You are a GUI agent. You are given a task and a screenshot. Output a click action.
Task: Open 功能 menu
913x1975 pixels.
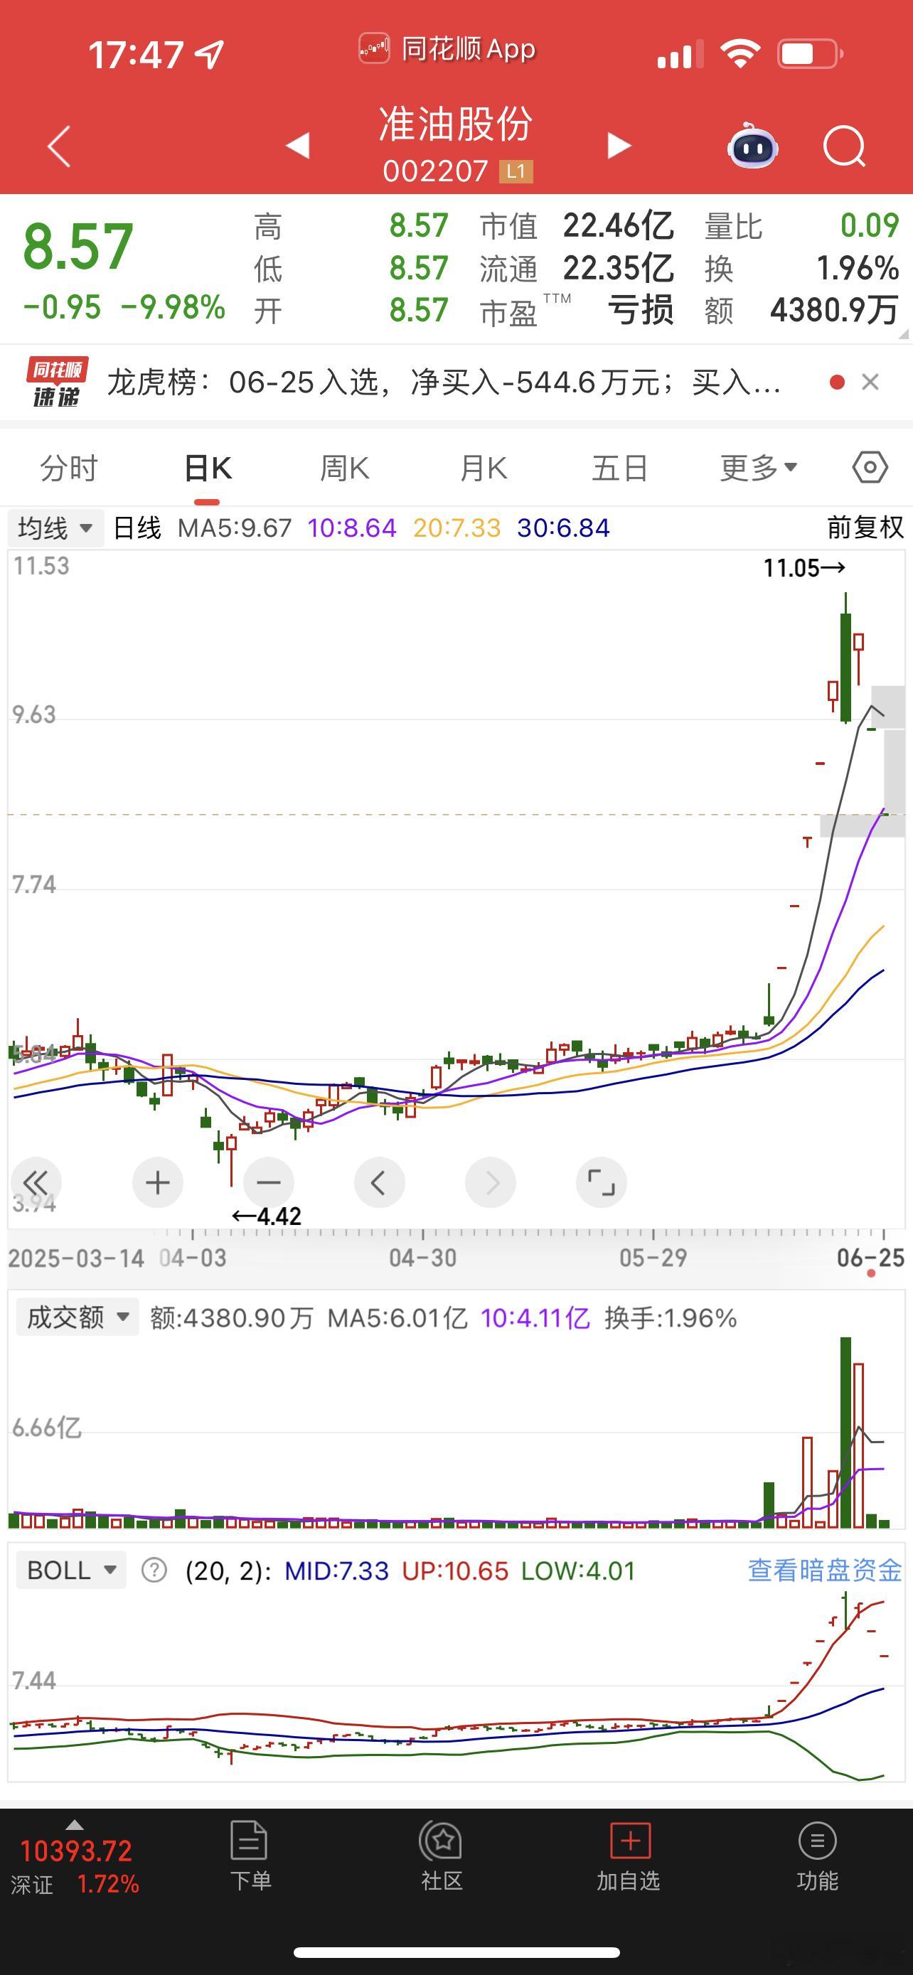817,1855
